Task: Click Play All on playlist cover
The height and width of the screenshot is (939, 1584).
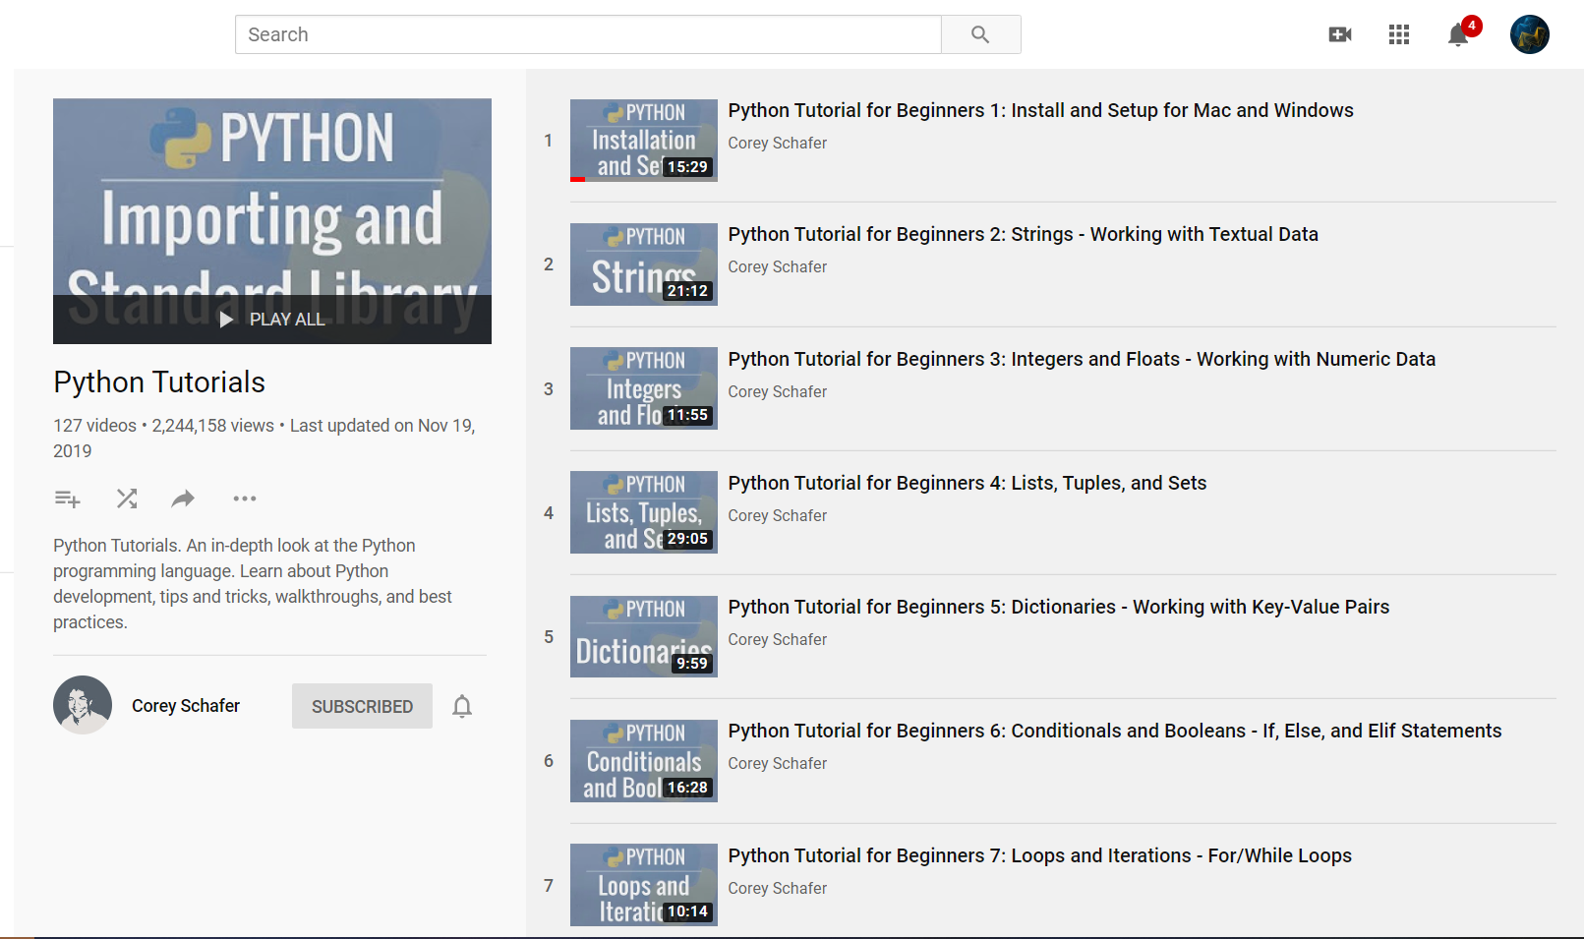Action: point(272,320)
